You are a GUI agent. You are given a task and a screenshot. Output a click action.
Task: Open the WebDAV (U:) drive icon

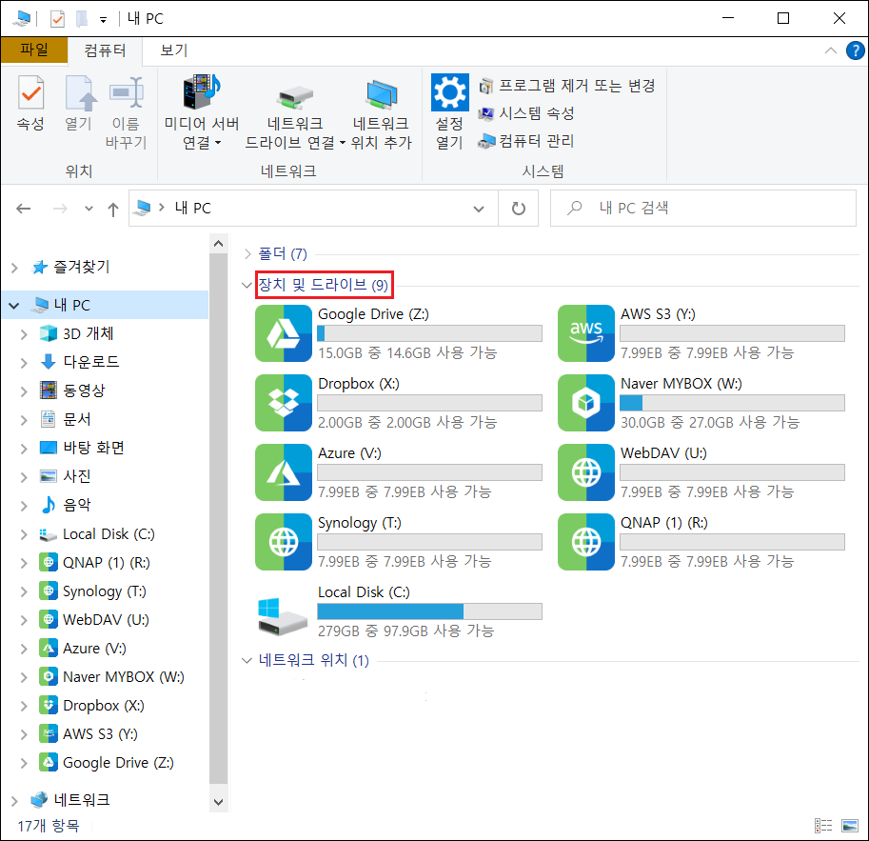585,472
